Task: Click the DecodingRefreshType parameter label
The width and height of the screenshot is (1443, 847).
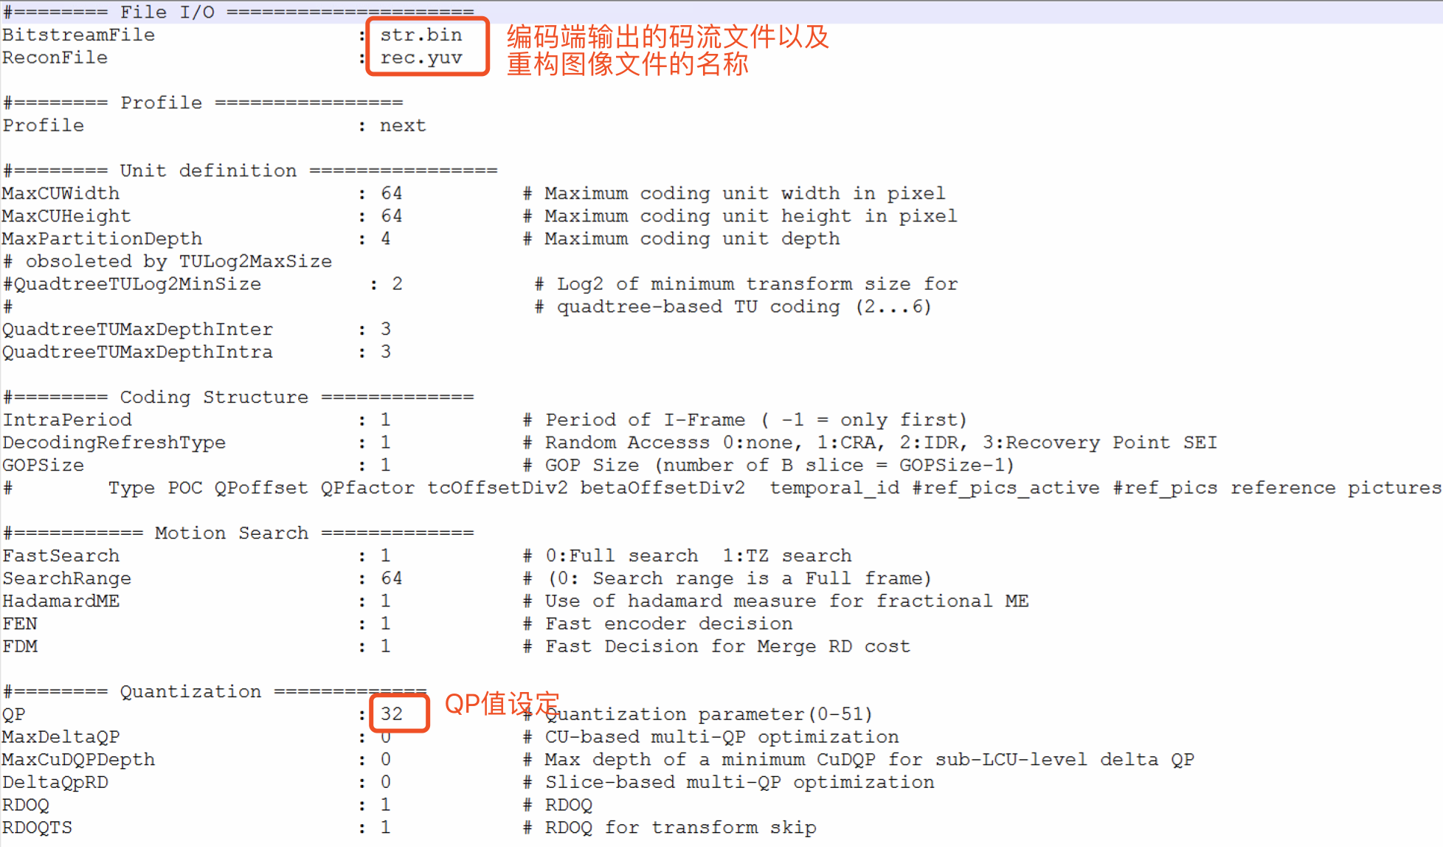Action: [x=114, y=443]
